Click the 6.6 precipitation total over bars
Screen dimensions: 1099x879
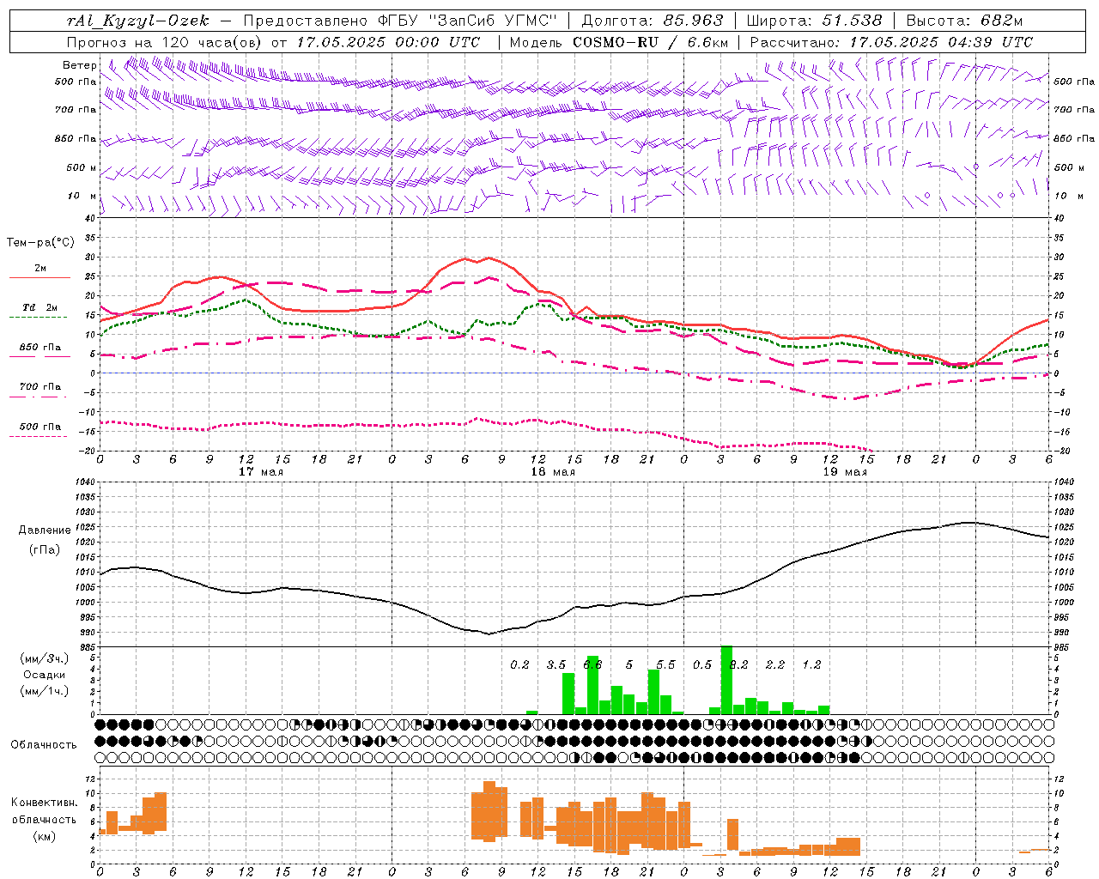tap(592, 664)
